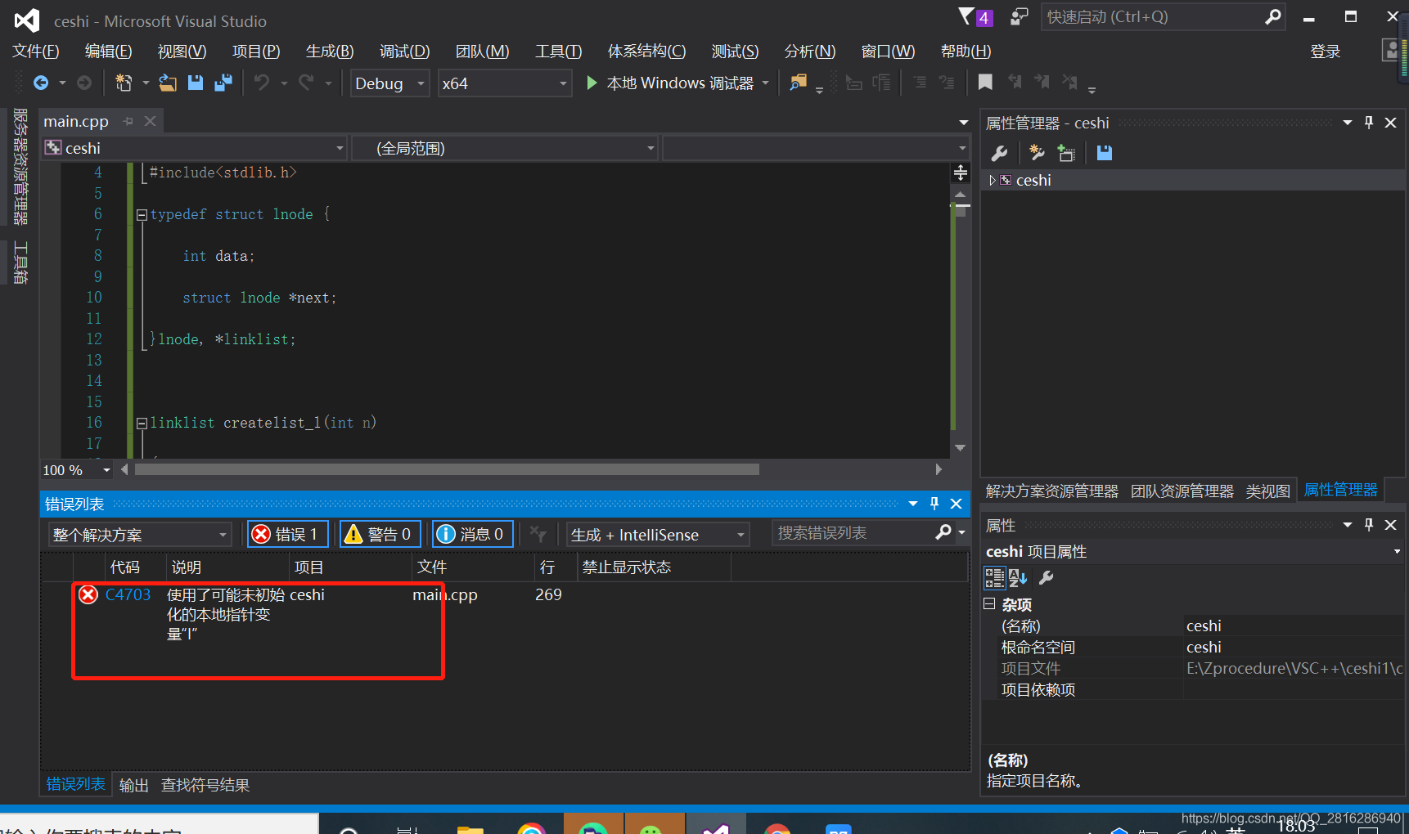The image size is (1409, 834).
Task: Open the Help menu
Action: [x=966, y=52]
